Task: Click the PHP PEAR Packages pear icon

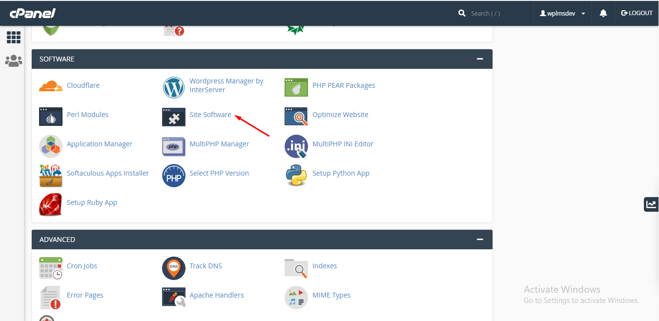Action: point(296,87)
